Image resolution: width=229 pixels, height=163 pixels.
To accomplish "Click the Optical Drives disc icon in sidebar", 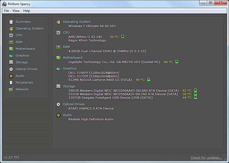I will point(11,69).
